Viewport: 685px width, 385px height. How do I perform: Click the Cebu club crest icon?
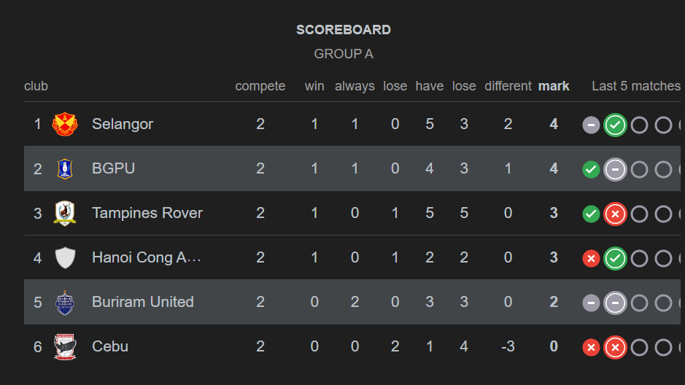coord(65,346)
